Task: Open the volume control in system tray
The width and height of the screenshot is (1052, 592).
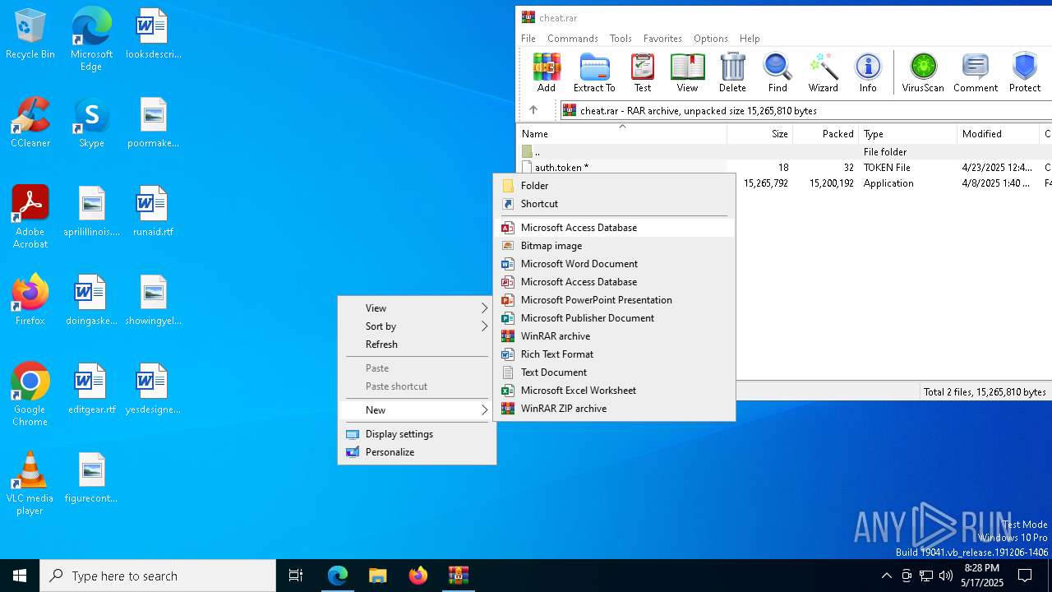Action: pyautogui.click(x=945, y=576)
